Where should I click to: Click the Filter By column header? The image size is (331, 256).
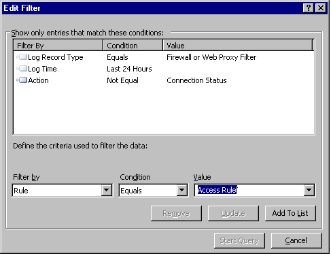point(58,45)
